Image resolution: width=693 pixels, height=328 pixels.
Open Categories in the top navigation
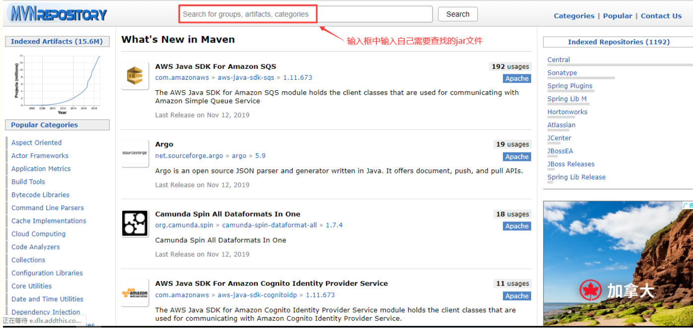click(x=574, y=16)
